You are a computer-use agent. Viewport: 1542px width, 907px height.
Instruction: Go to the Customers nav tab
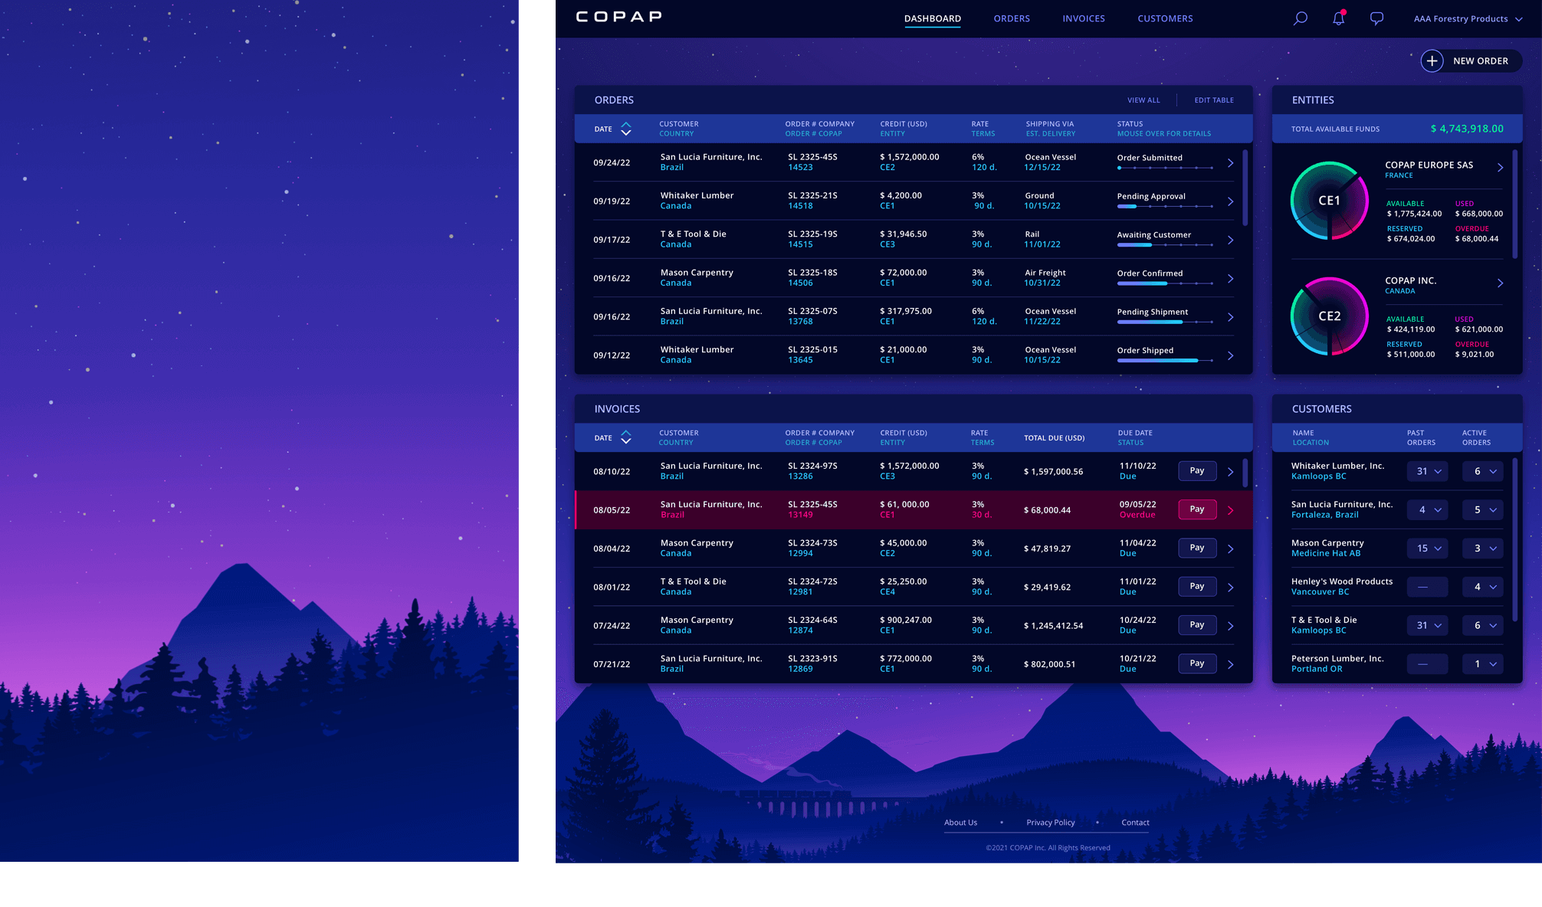coord(1165,18)
